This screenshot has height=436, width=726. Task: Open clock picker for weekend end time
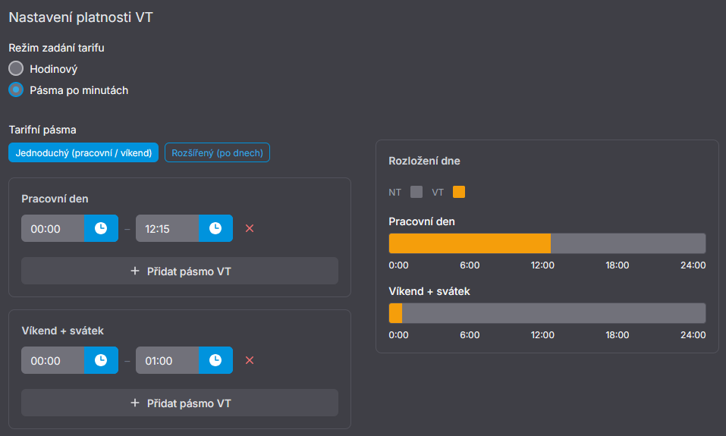(x=215, y=360)
